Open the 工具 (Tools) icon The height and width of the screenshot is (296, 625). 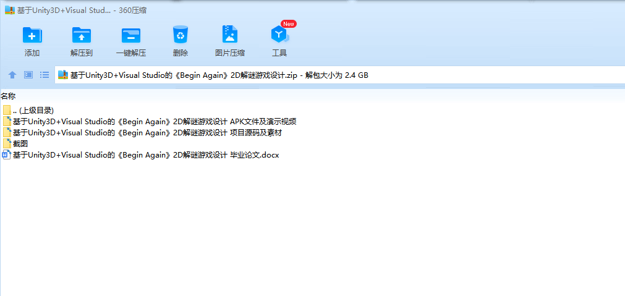point(279,35)
